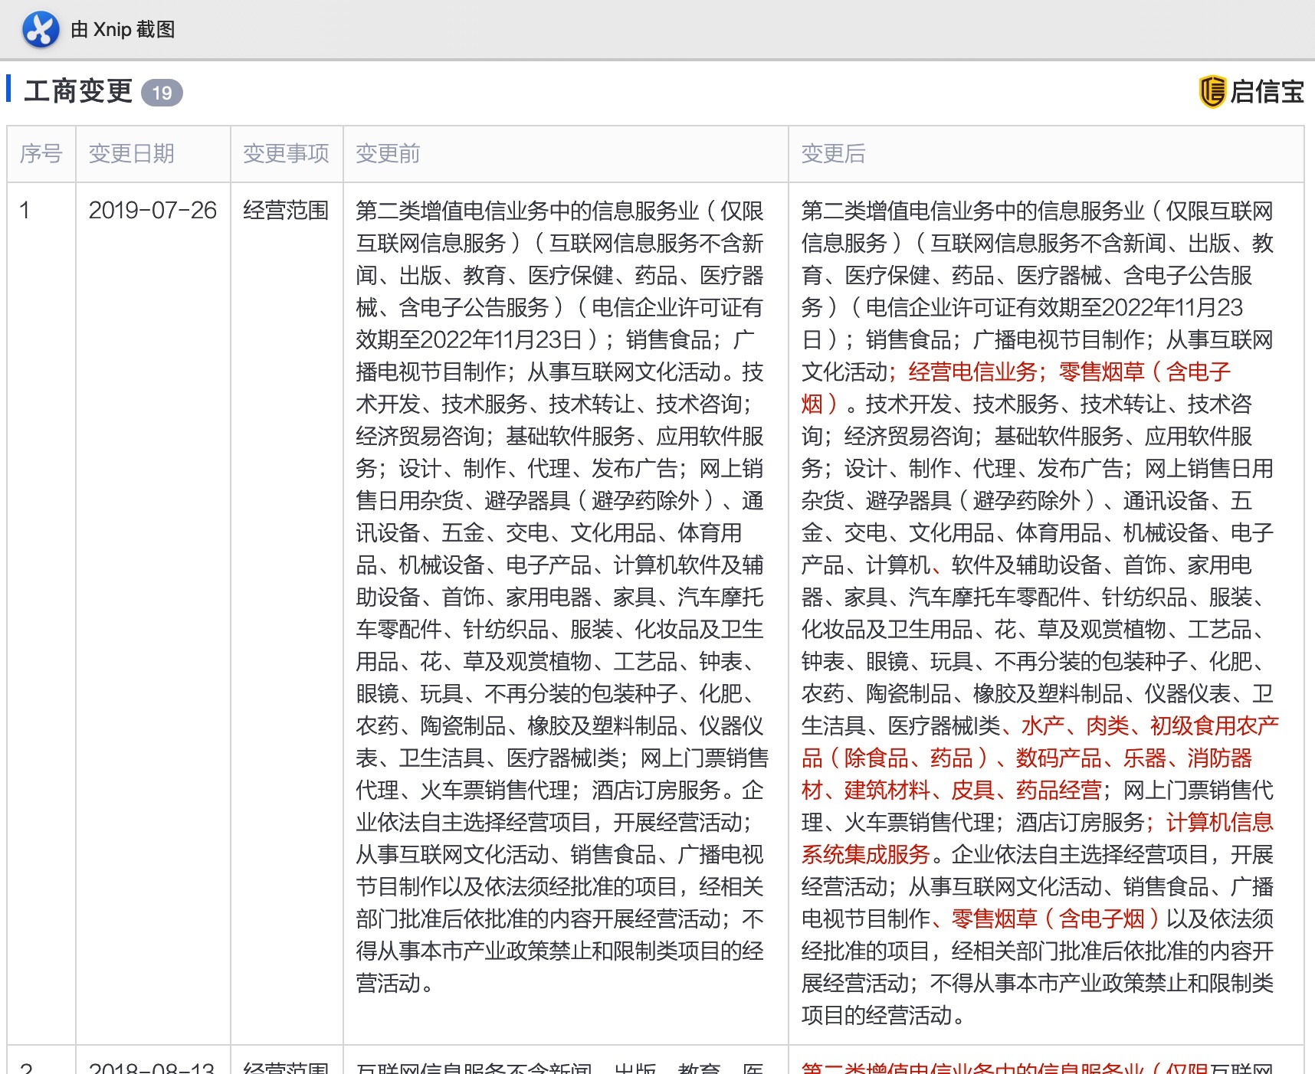Click row number 1 cell
1315x1074 pixels.
25,211
